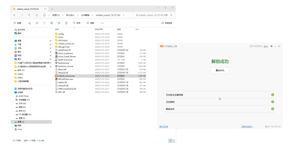This screenshot has width=300, height=168.
Task: Click the copy icon in Explorer toolbar
Action: point(37,23)
